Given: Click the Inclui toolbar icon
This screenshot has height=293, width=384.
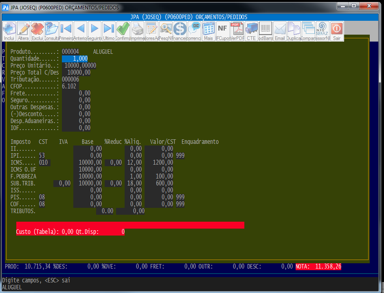Looking at the screenshot, I should pos(9,31).
